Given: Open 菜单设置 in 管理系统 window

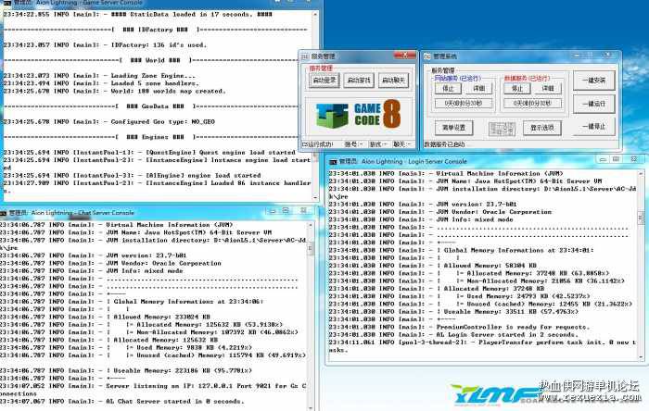Looking at the screenshot, I should click(453, 128).
